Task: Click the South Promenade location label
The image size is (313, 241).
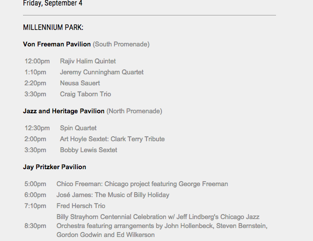Action: pyautogui.click(x=121, y=44)
